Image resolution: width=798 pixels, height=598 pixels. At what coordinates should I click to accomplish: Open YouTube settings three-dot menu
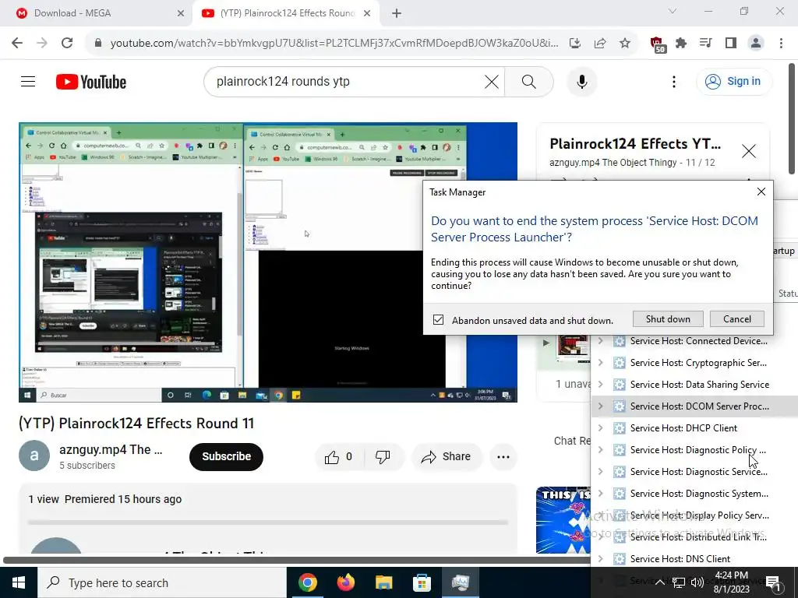pyautogui.click(x=674, y=81)
